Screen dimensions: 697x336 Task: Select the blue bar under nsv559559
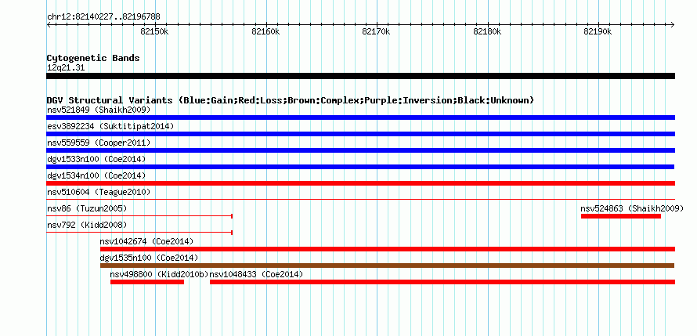click(360, 150)
